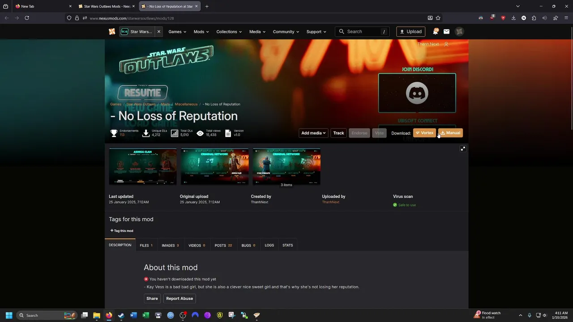This screenshot has width=573, height=322.
Task: Expand the Media menu
Action: (x=257, y=32)
